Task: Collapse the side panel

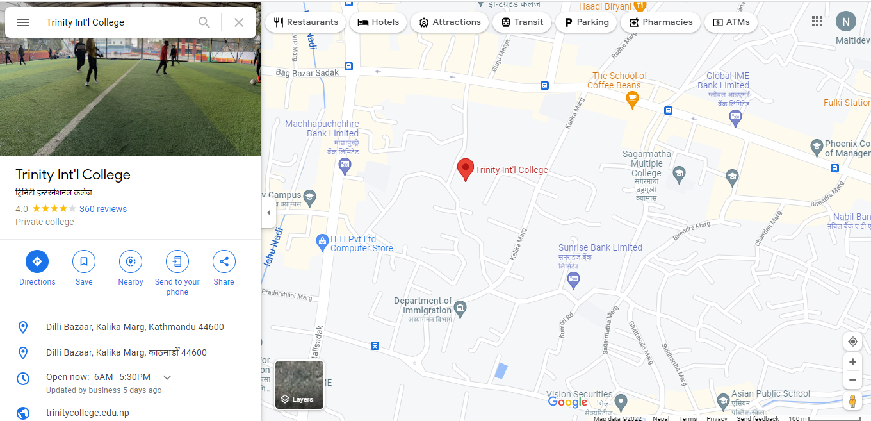Action: [x=269, y=213]
